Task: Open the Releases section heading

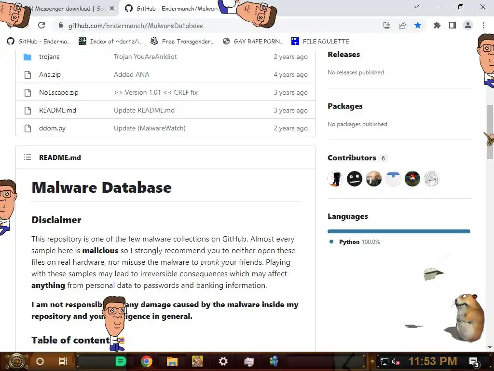Action: pyautogui.click(x=343, y=55)
